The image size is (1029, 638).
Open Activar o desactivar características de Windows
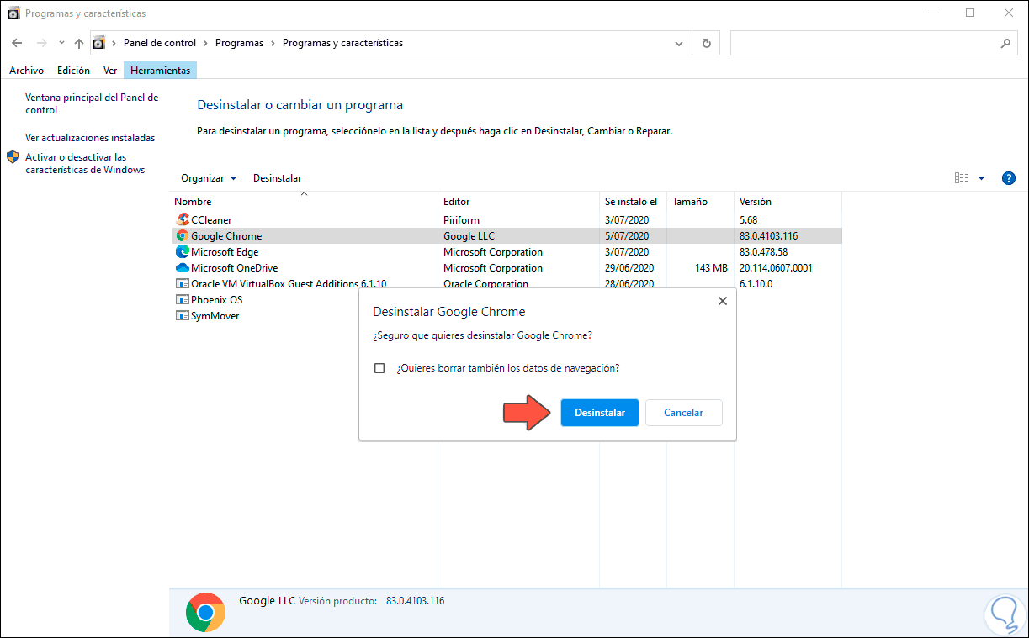click(85, 163)
